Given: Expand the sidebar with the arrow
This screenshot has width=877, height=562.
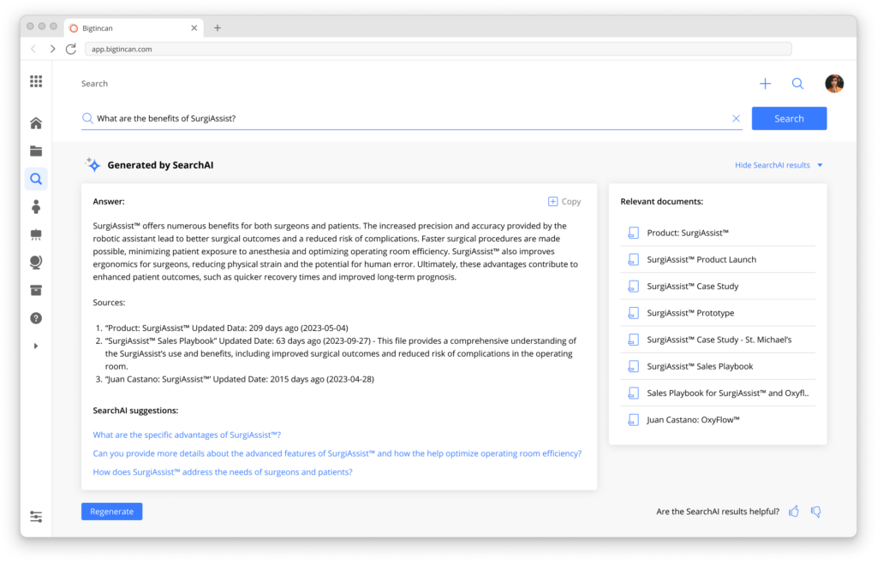Looking at the screenshot, I should [36, 346].
